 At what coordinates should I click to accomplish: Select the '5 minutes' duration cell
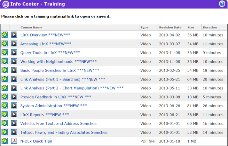[x=212, y=97]
